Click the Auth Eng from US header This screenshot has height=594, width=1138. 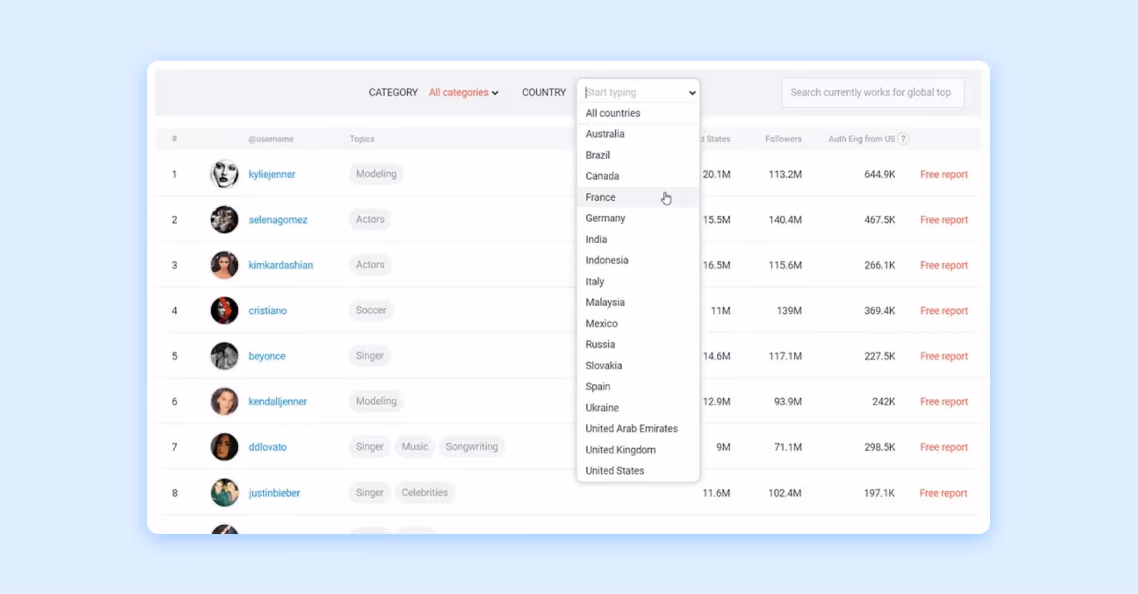click(x=862, y=139)
